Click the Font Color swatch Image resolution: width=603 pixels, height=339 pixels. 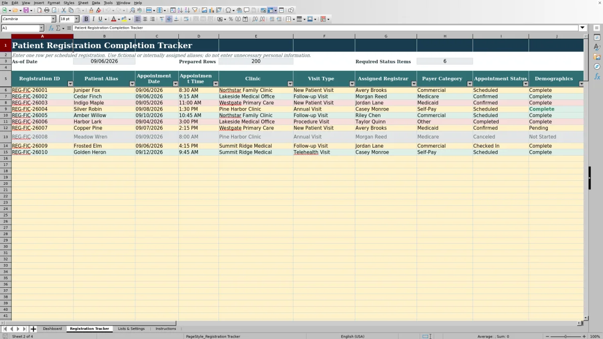pyautogui.click(x=114, y=19)
